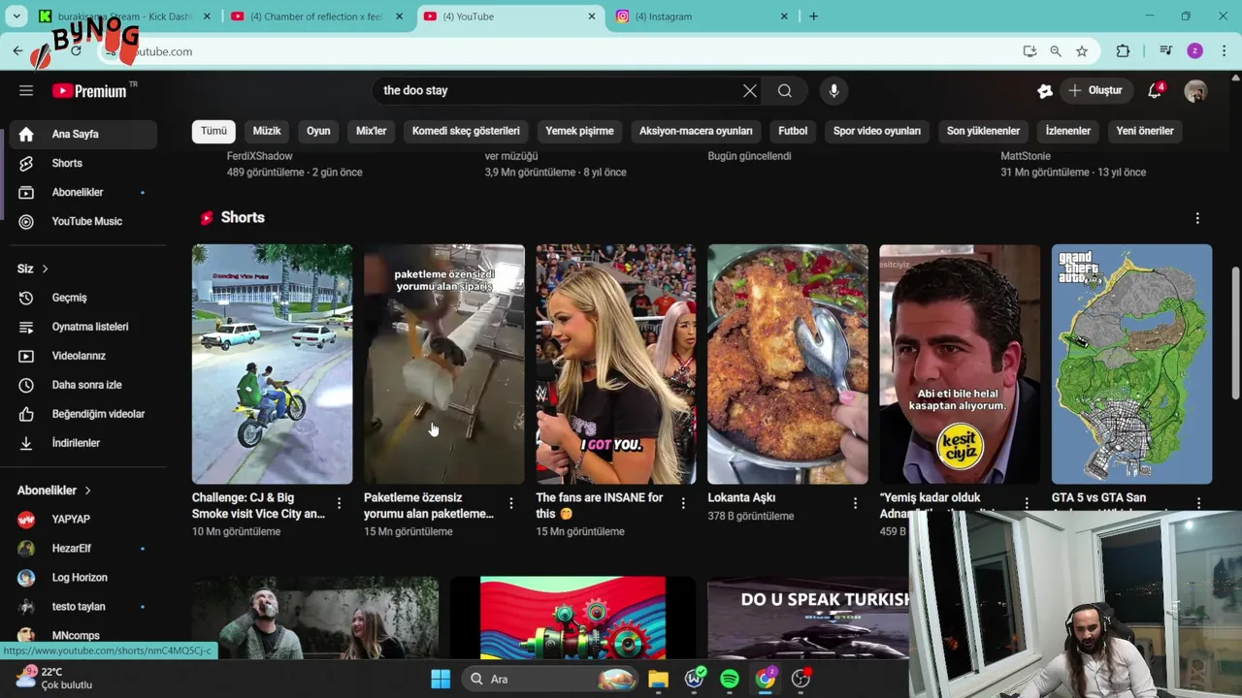Click Chrome extensions puzzle icon
The width and height of the screenshot is (1242, 698).
[x=1123, y=51]
